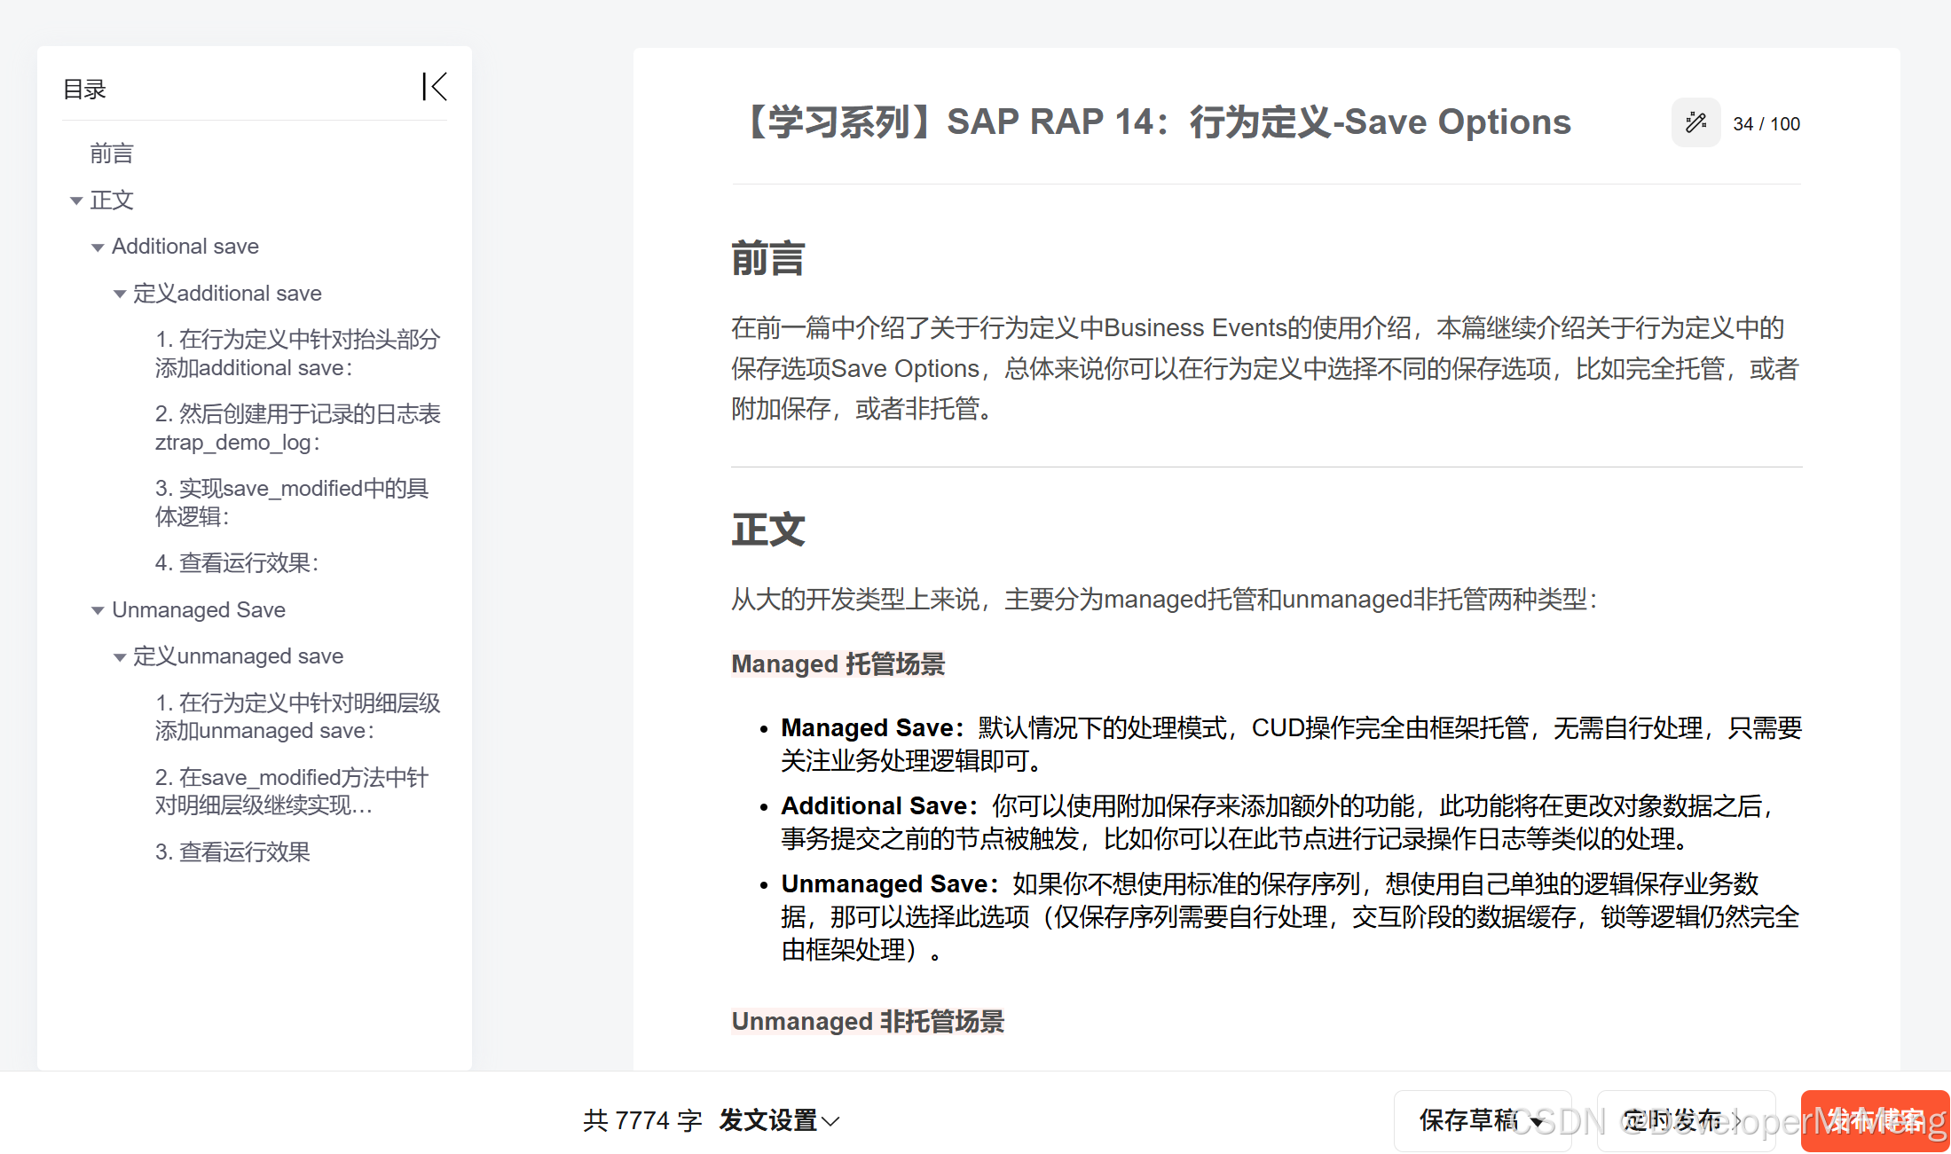Jump to 前言 in the outline
This screenshot has height=1154, width=1951.
(112, 153)
